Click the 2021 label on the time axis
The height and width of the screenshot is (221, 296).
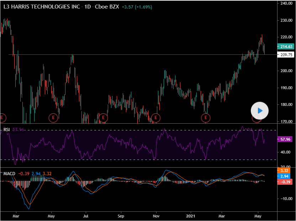[191, 216]
